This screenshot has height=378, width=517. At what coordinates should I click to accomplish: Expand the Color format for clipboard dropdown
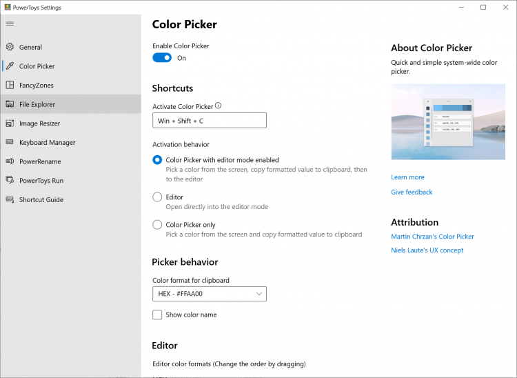pos(210,294)
